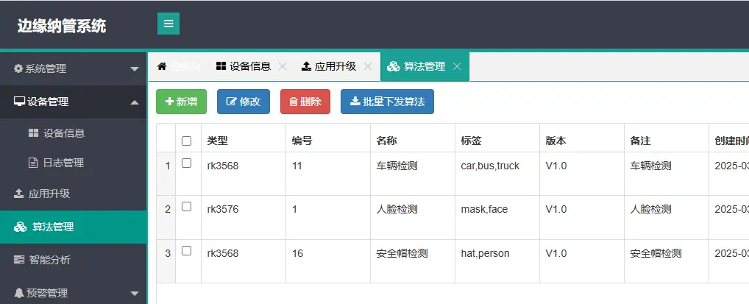Select all rows with header checkbox
Image resolution: width=749 pixels, height=304 pixels.
point(186,141)
